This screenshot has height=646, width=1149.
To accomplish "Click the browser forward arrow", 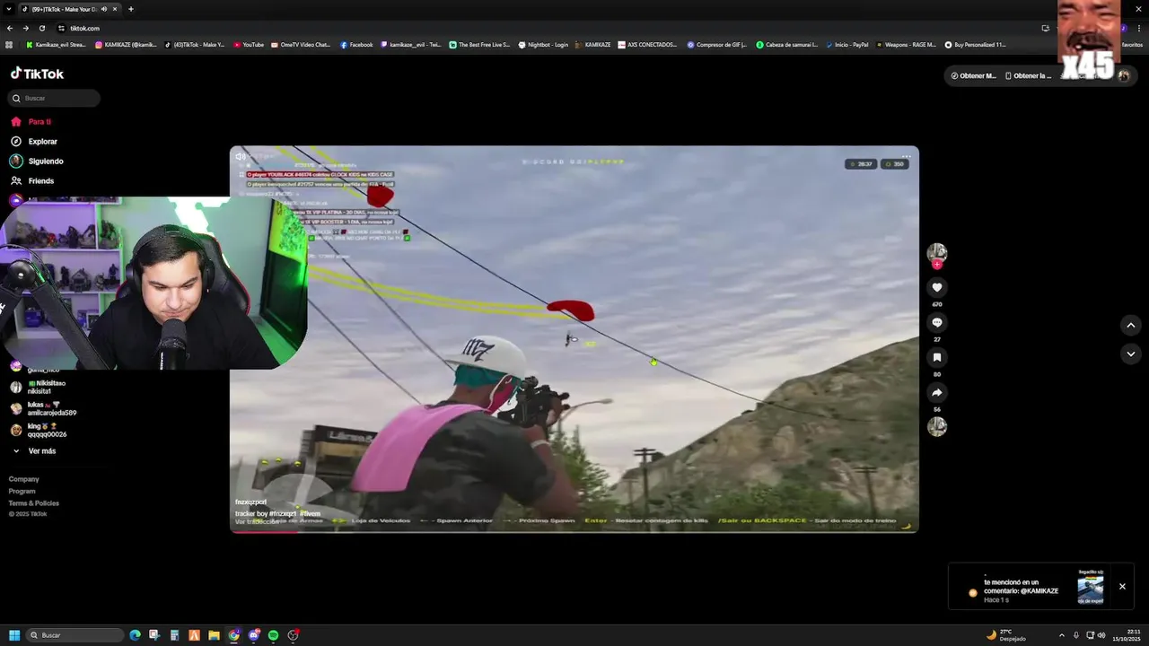I will pyautogui.click(x=25, y=28).
